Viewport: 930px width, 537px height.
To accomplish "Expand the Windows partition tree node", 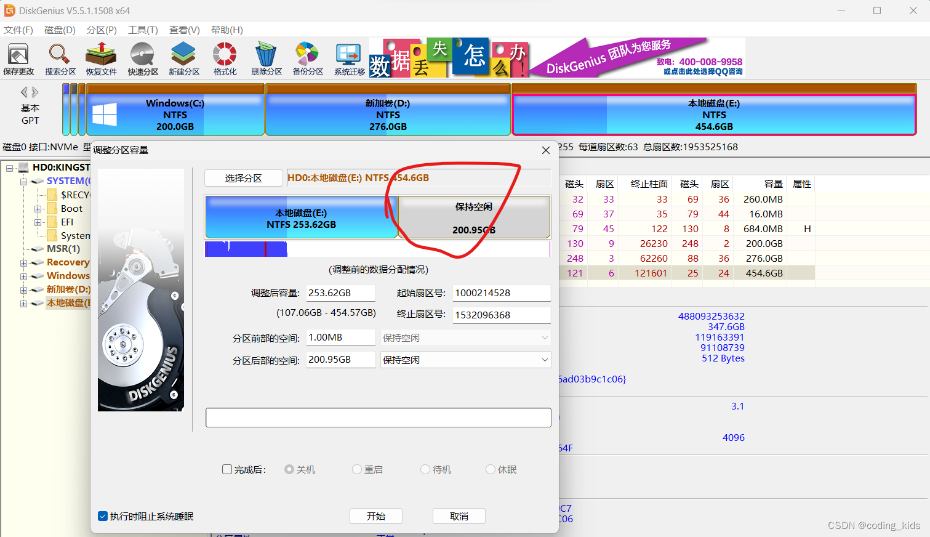I will 24,276.
